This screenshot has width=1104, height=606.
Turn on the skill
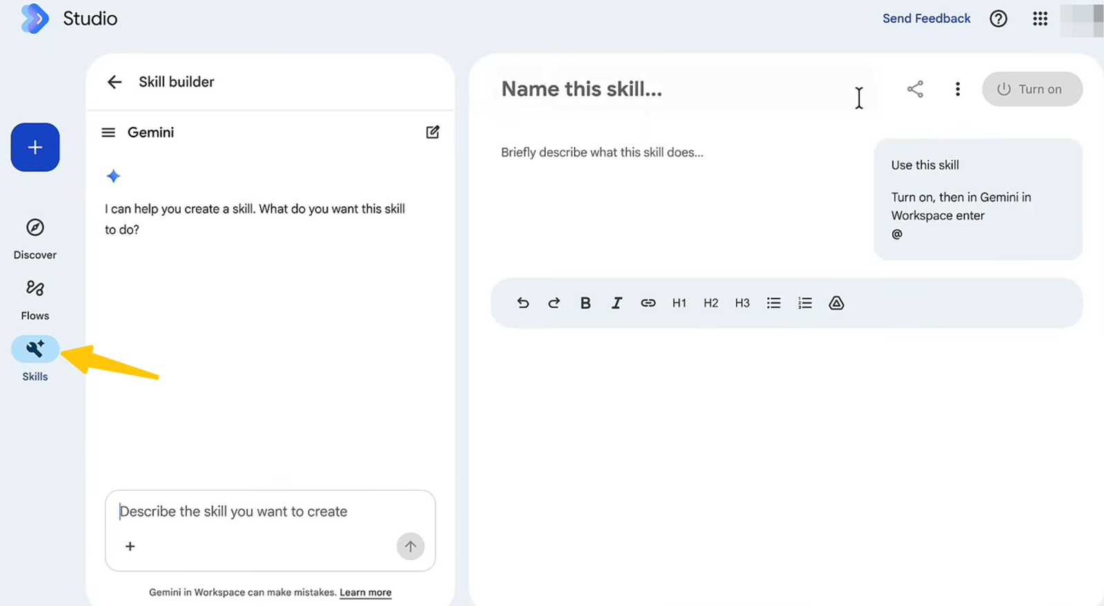(x=1032, y=89)
